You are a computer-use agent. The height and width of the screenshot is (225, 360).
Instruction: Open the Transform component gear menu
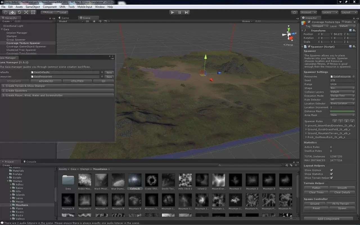354,30
